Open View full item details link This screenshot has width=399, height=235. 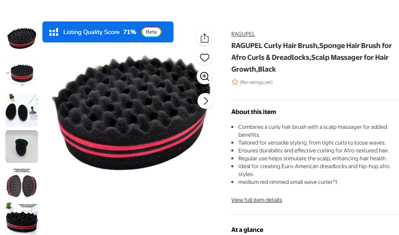tap(257, 200)
